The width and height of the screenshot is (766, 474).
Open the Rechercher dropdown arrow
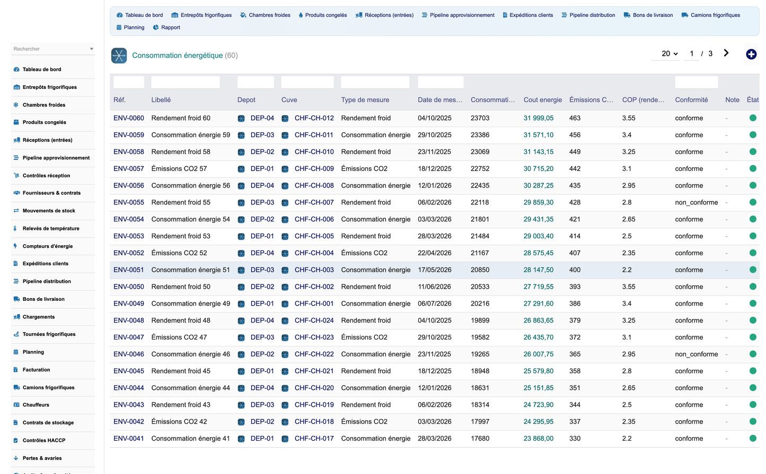(92, 49)
